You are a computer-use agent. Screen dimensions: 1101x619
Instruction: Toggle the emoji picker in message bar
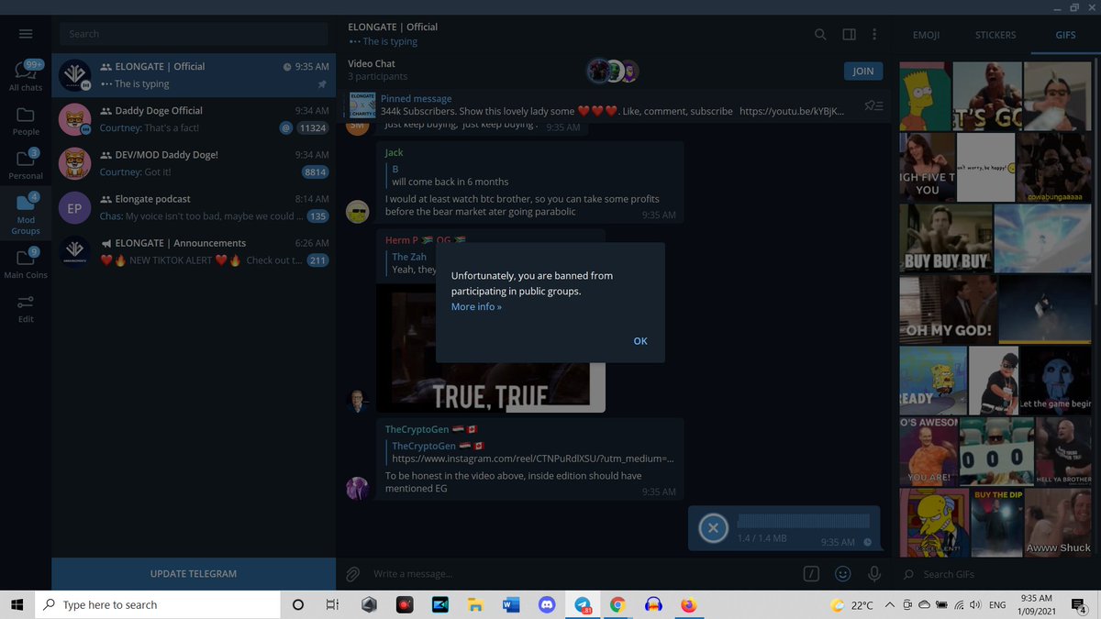[x=842, y=573]
